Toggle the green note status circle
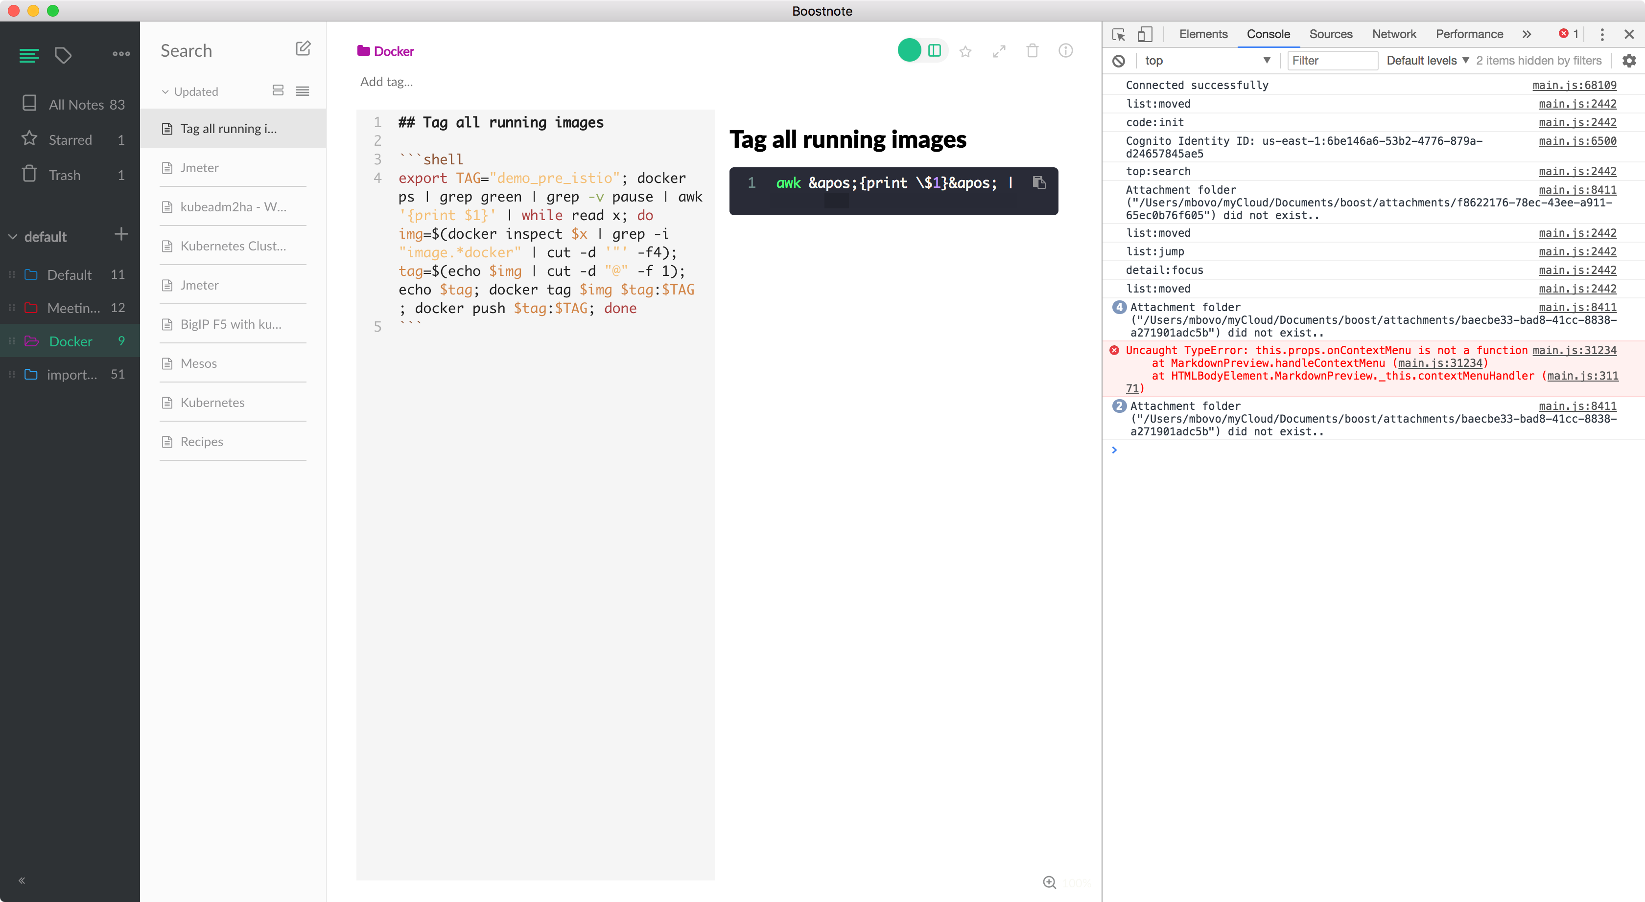This screenshot has width=1645, height=902. [909, 50]
